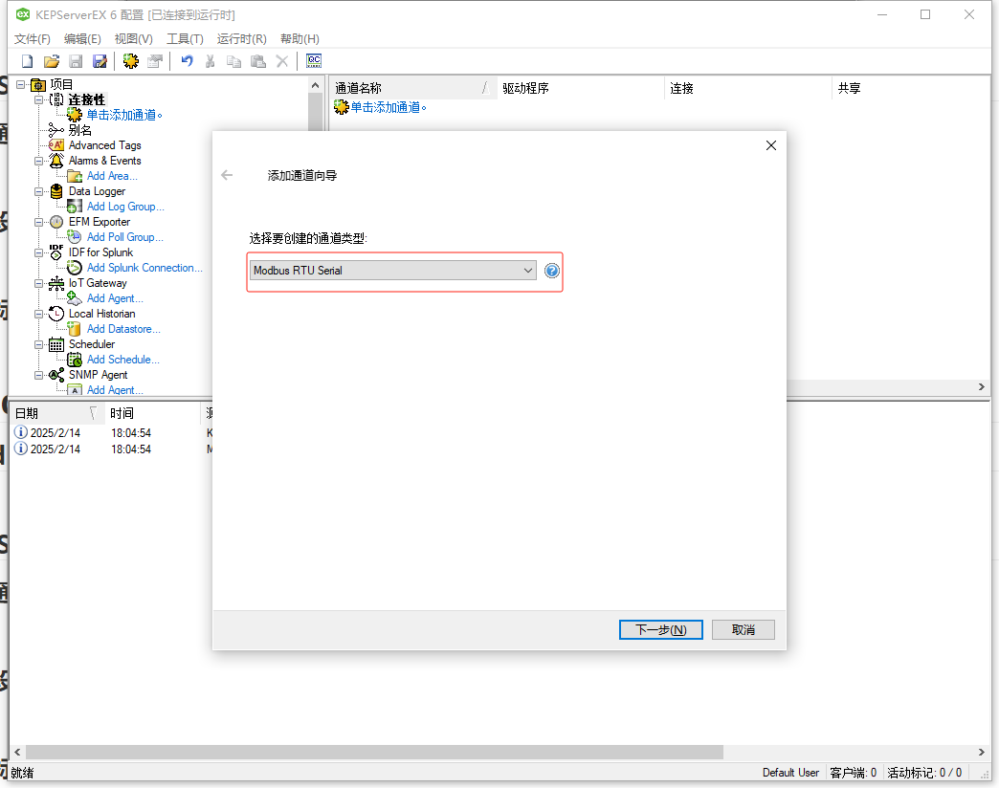This screenshot has height=788, width=999.
Task: Click the tree panel scroll up arrow
Action: point(315,85)
